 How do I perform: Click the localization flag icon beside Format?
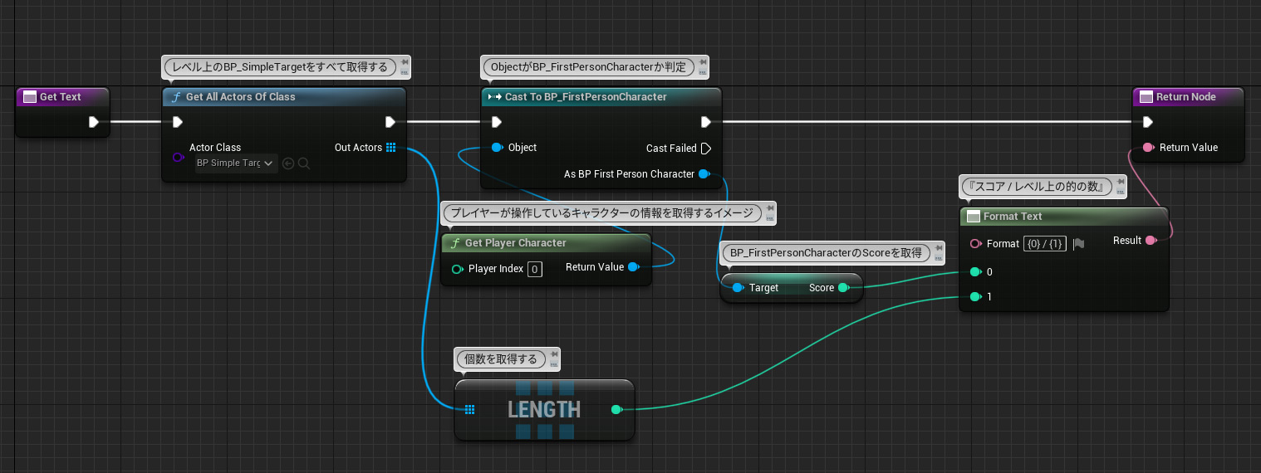1078,244
